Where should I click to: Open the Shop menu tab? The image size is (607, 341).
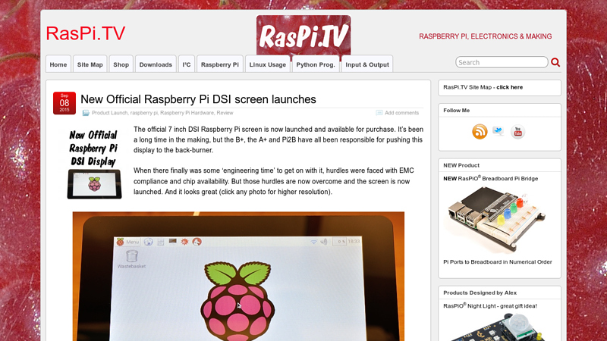[121, 64]
